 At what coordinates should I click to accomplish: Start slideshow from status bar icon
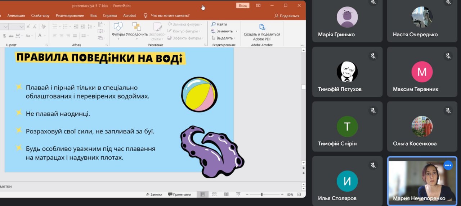238,194
